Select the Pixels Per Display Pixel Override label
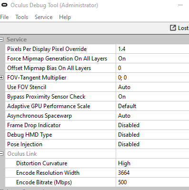Image resolution: width=189 pixels, height=190 pixels. click(47, 49)
